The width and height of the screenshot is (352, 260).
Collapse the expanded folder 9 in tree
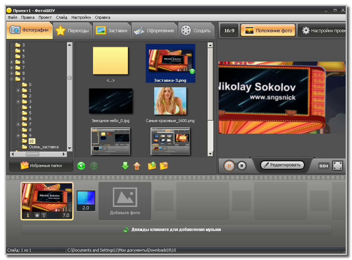12,79
